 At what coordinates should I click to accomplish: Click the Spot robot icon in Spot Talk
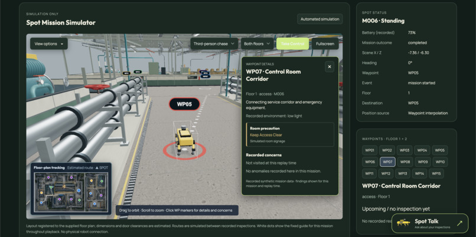click(x=403, y=223)
